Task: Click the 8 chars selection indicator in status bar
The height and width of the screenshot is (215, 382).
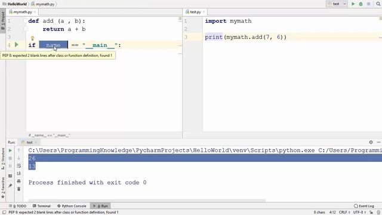Action: 319,213
